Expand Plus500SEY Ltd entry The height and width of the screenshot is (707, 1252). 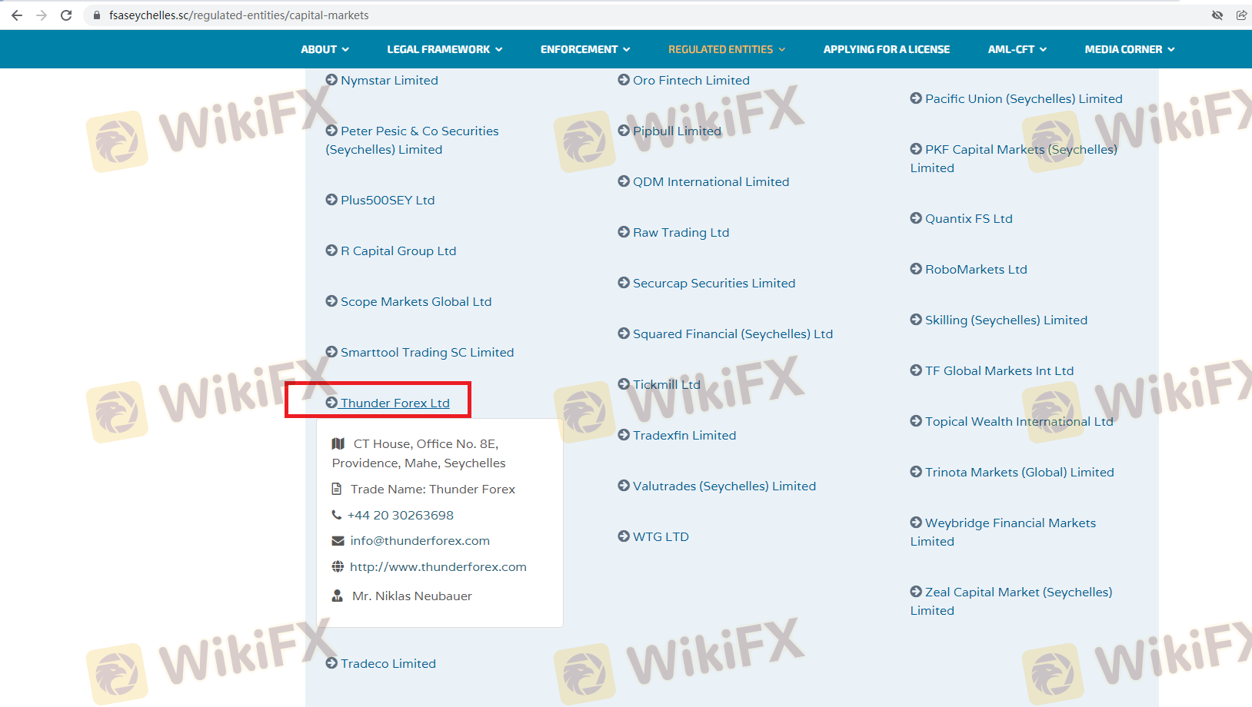coord(388,201)
